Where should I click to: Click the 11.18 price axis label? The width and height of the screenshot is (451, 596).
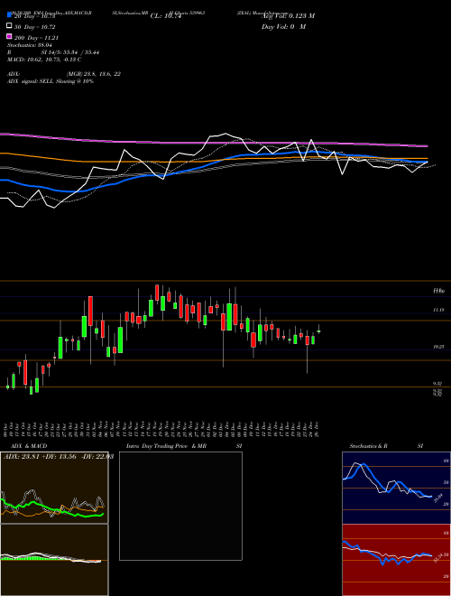[x=438, y=310]
